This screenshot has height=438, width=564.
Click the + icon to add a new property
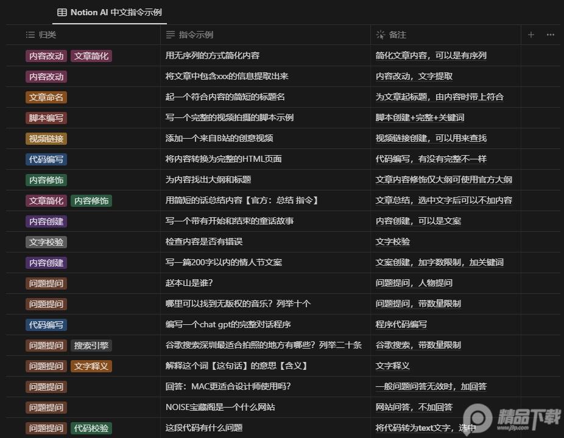[x=531, y=35]
